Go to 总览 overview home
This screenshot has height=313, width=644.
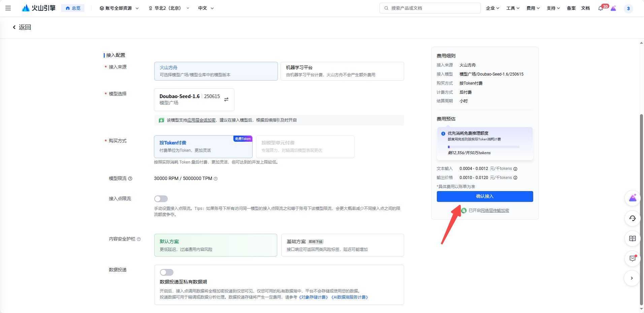[x=73, y=8]
